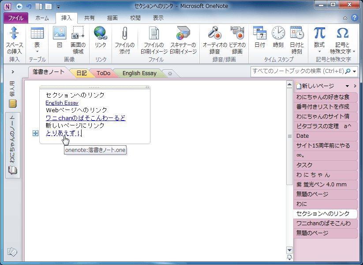363x265 pixels.
Task: Select the わにちゃんのノート notebook
Action: coord(12,145)
